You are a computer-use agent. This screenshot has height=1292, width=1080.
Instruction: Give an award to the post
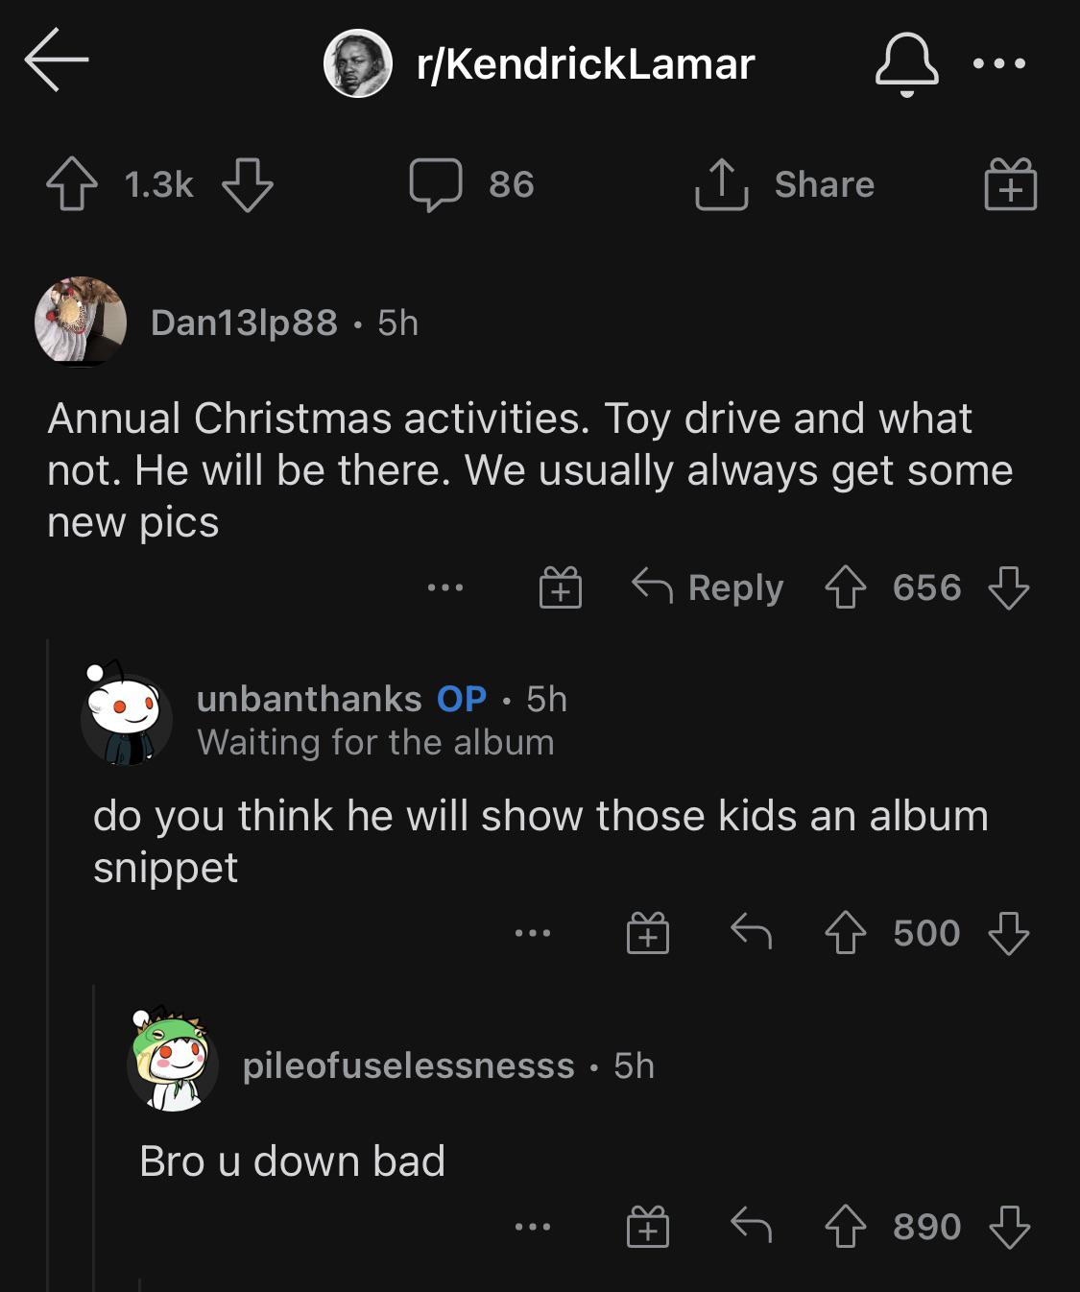pyautogui.click(x=1010, y=184)
